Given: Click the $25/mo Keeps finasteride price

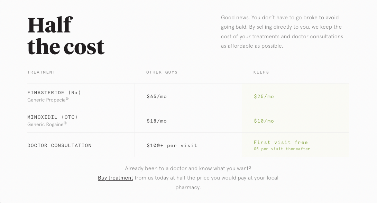Looking at the screenshot, I should 264,97.
